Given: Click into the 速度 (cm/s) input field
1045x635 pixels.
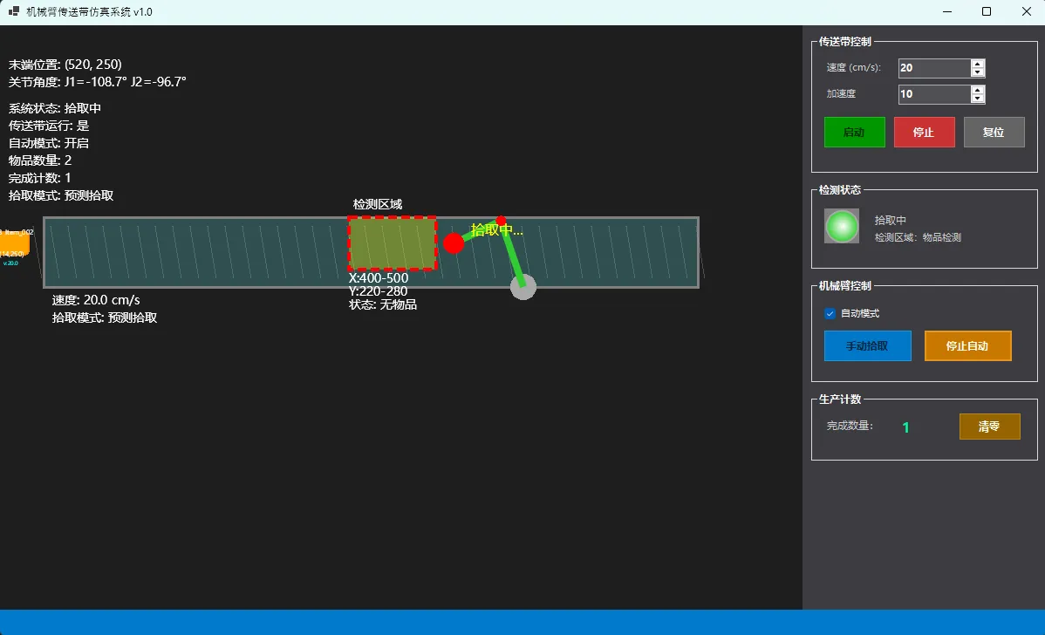Looking at the screenshot, I should 933,68.
